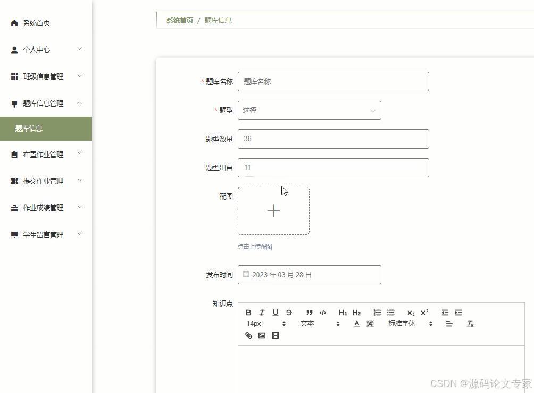Toggle underline formatting
The width and height of the screenshot is (534, 393).
(x=276, y=313)
